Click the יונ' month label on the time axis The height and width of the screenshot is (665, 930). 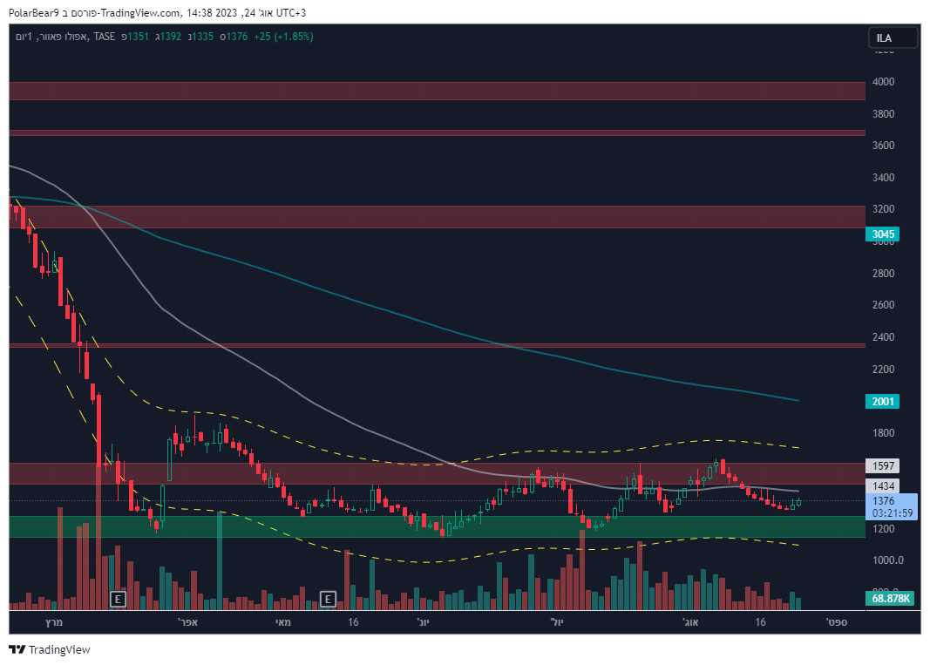pyautogui.click(x=423, y=622)
